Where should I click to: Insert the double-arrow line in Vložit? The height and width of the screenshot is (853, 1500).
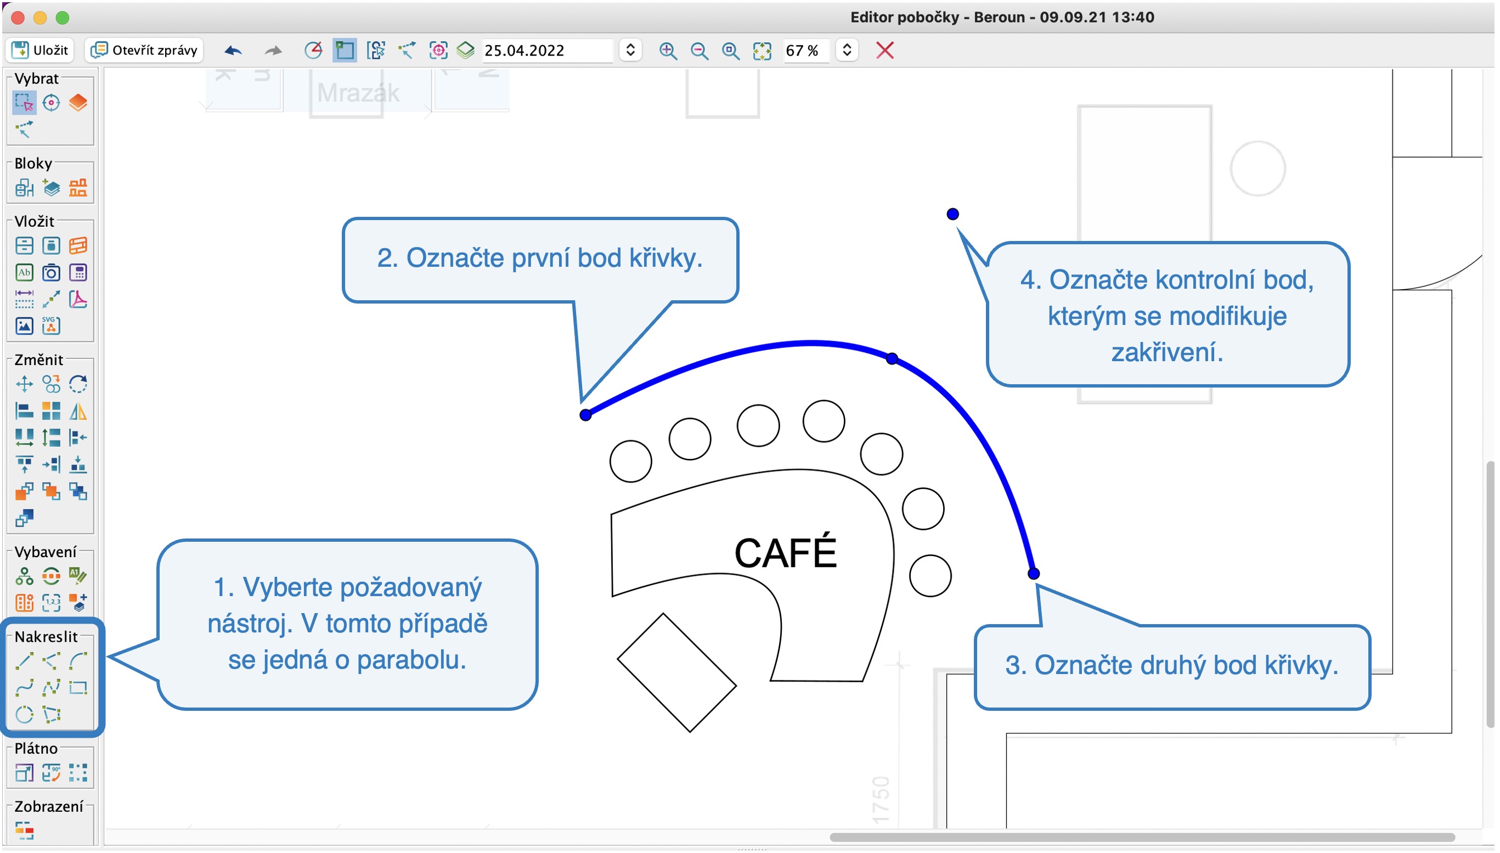click(51, 299)
